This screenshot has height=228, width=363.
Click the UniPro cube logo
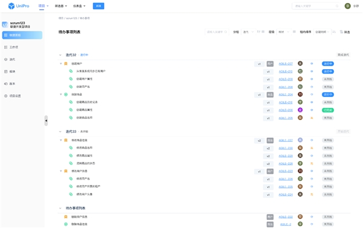(11, 6)
